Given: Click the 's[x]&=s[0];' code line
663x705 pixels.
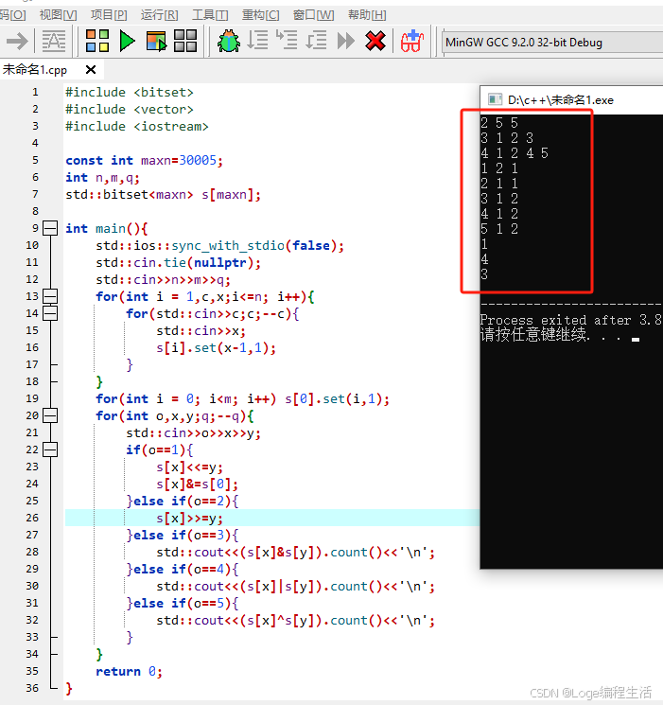Looking at the screenshot, I should tap(198, 484).
